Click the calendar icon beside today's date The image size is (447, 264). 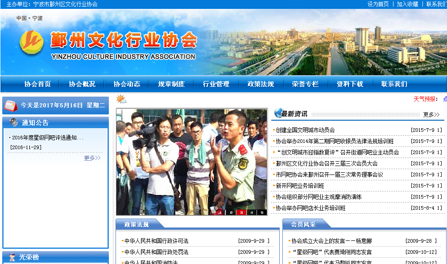11,106
